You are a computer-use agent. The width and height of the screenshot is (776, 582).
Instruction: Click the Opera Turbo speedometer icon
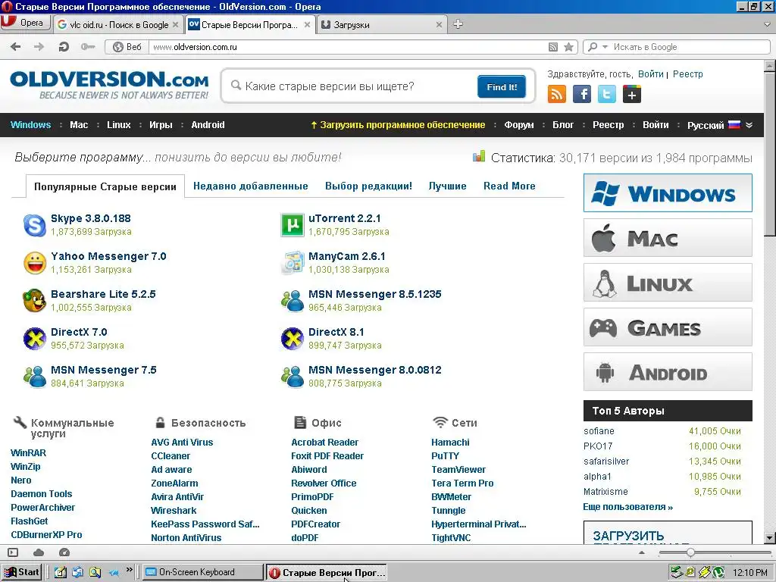click(x=64, y=552)
